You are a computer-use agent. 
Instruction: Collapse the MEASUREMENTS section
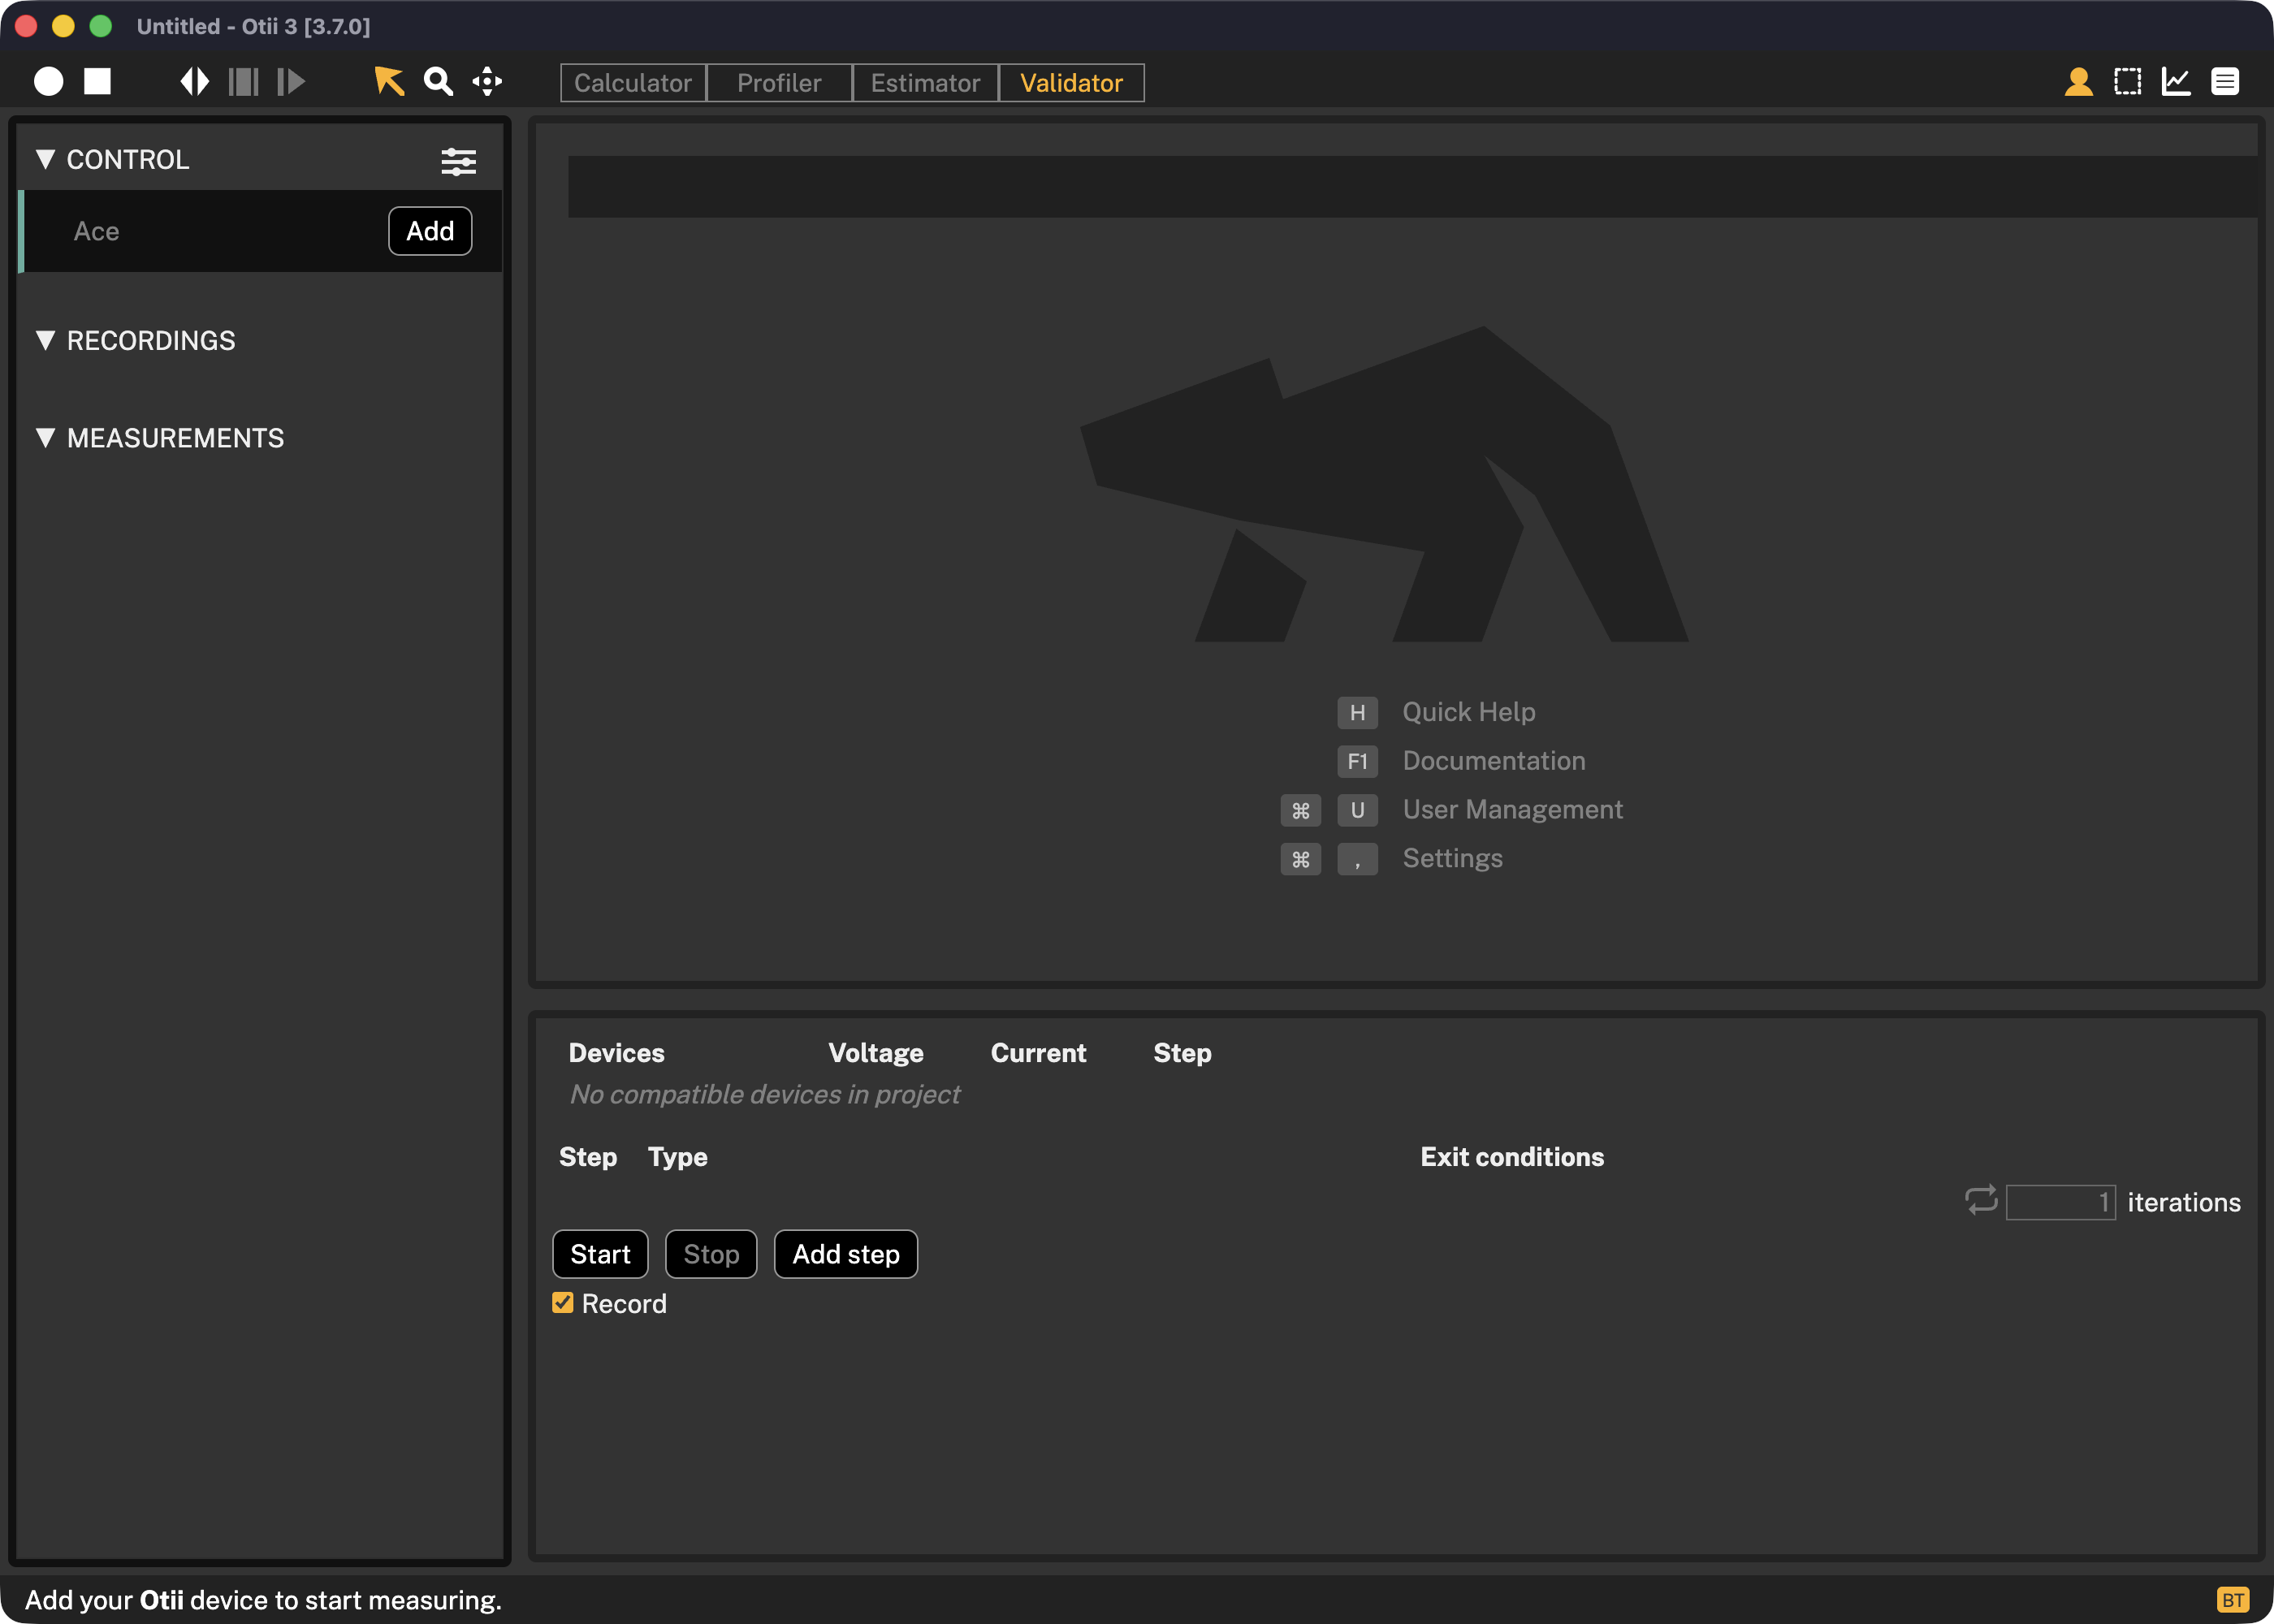tap(45, 438)
